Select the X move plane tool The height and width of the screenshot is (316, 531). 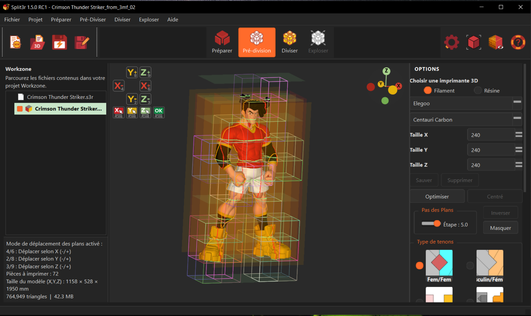click(119, 112)
